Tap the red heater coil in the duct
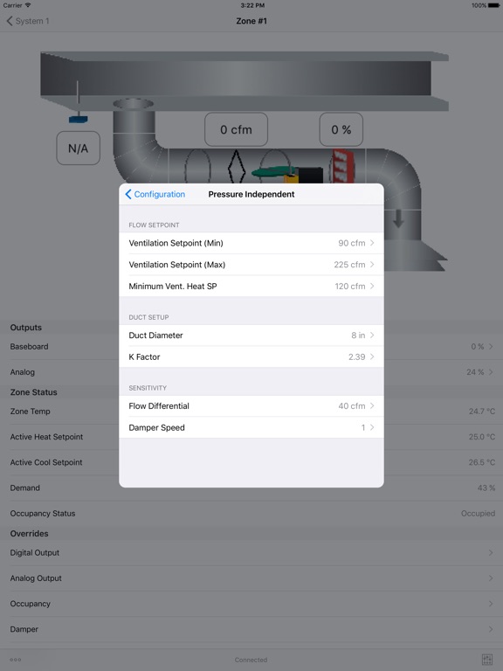The image size is (503, 671). [342, 166]
